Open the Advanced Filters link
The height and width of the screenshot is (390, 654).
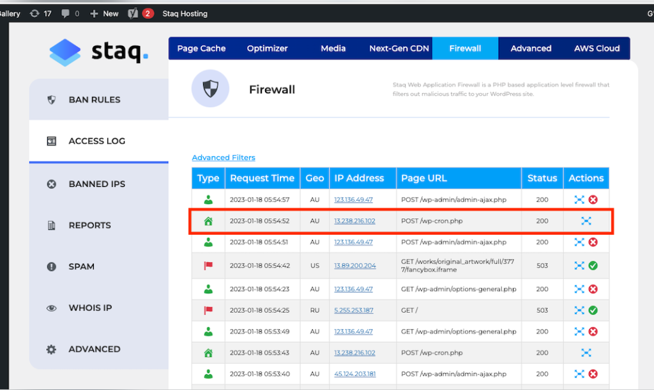pos(223,157)
